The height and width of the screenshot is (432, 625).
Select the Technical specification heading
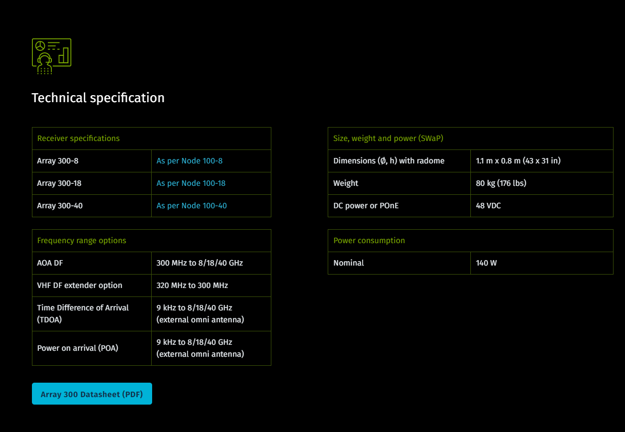(98, 98)
